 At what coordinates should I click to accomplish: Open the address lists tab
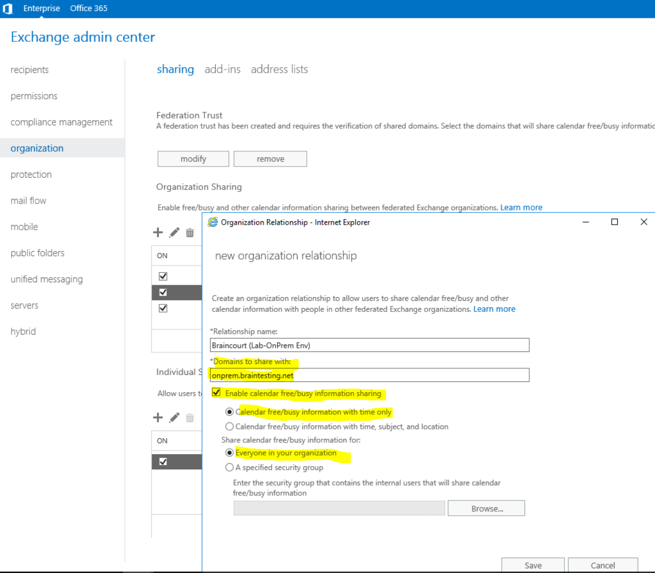(279, 69)
